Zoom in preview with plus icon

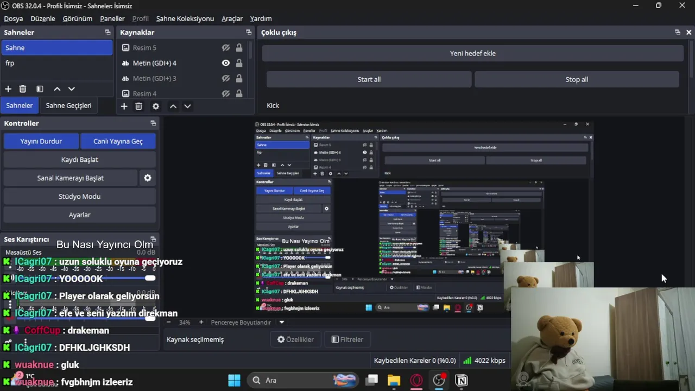coord(201,322)
